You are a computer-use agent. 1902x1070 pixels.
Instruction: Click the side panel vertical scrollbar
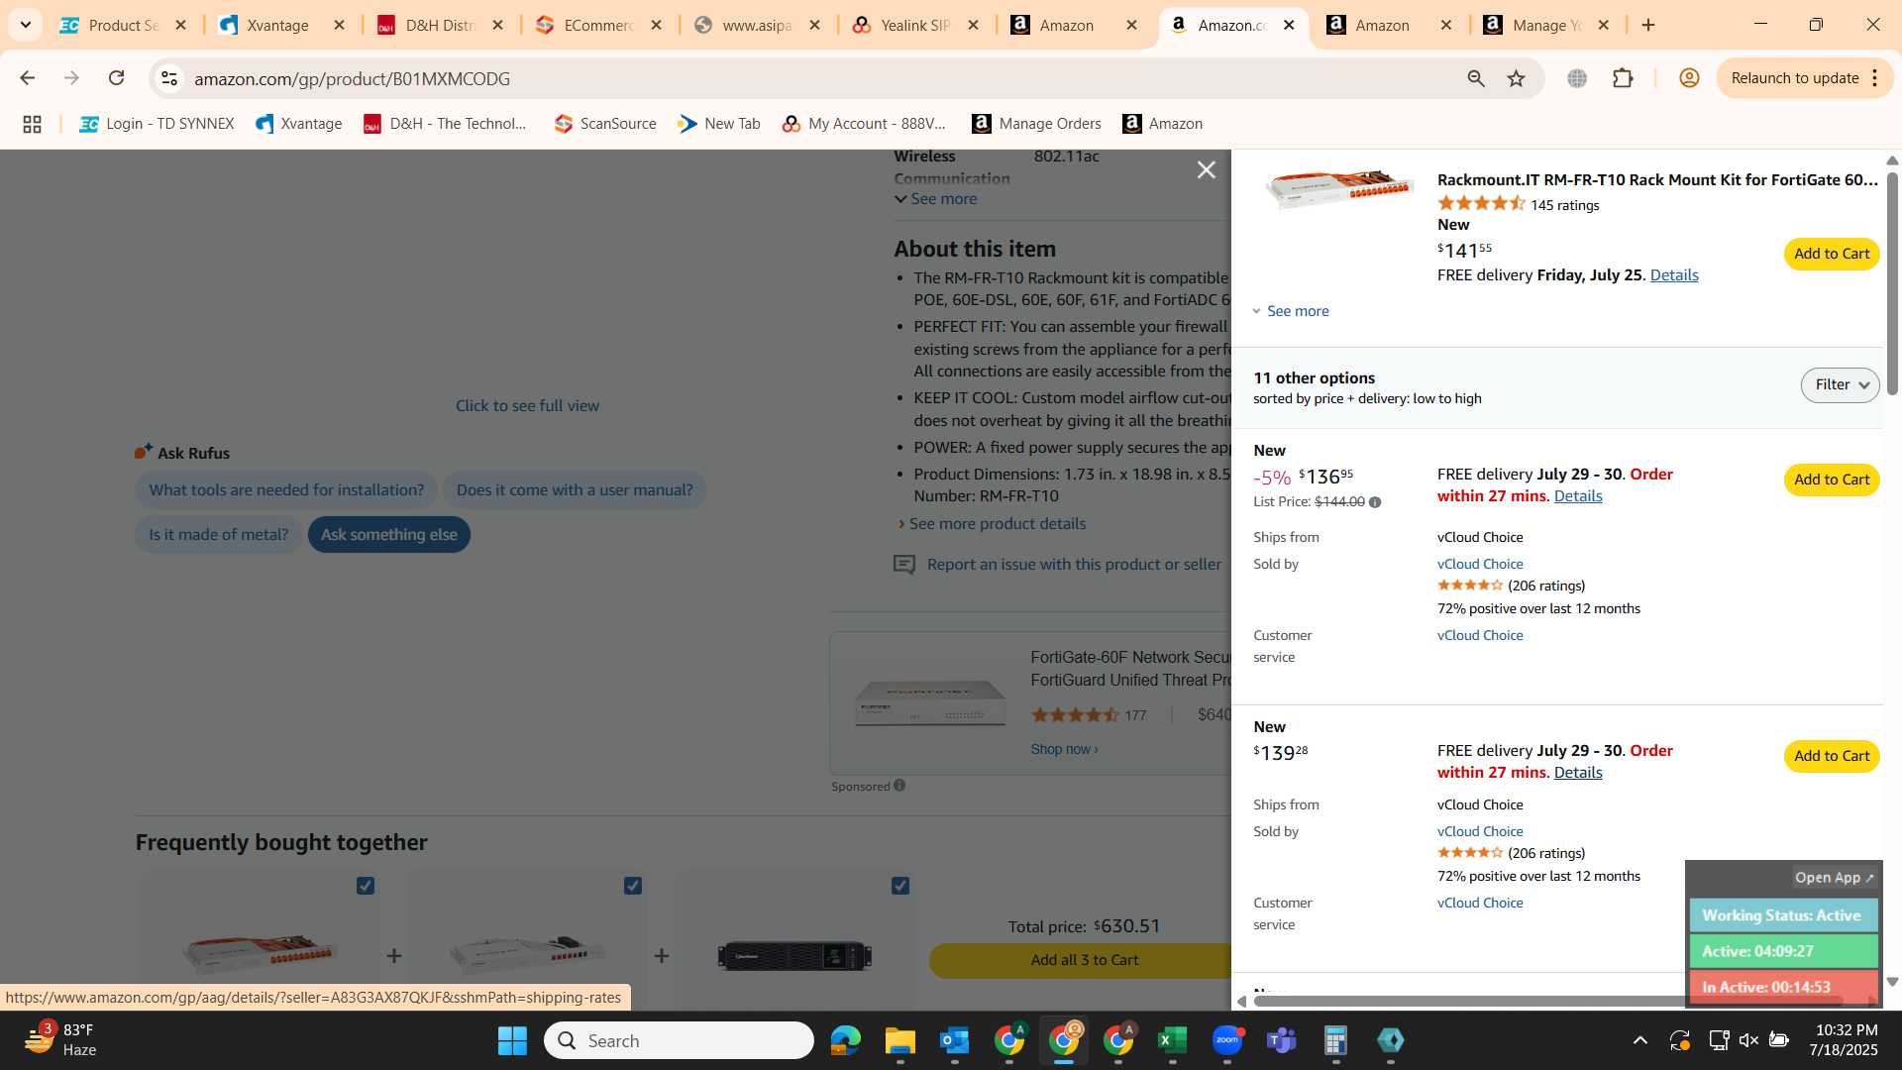(x=1891, y=282)
